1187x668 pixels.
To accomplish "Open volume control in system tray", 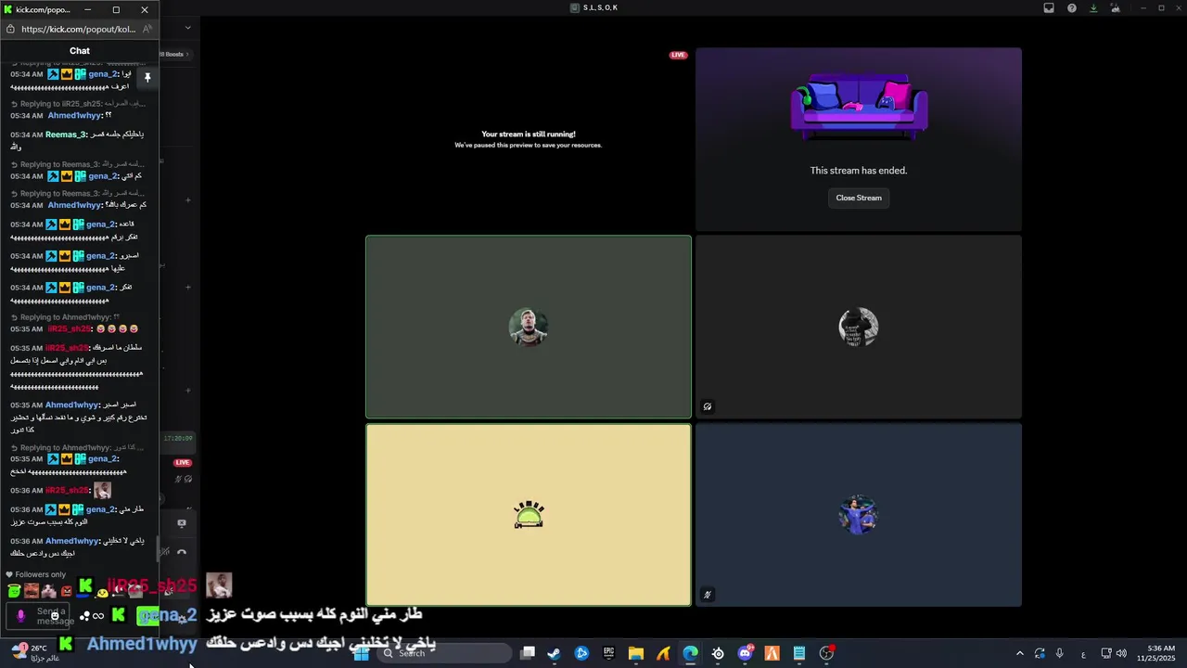I will [x=1121, y=653].
